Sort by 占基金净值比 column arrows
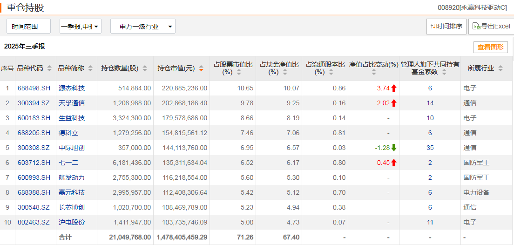Image resolution: width=514 pixels, height=245 pixels. (x=284, y=72)
